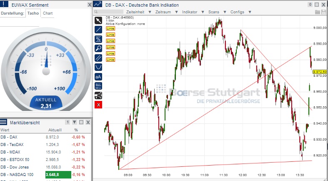This screenshot has width=328, height=181.
Task: Select the trend line drawing tool
Action: coord(98,30)
